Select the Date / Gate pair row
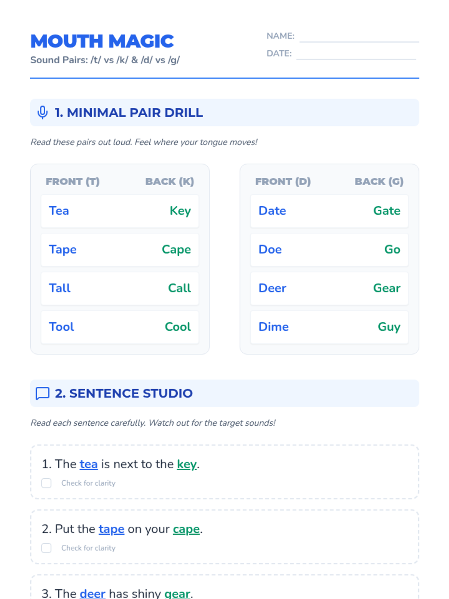The width and height of the screenshot is (449, 599). 329,211
